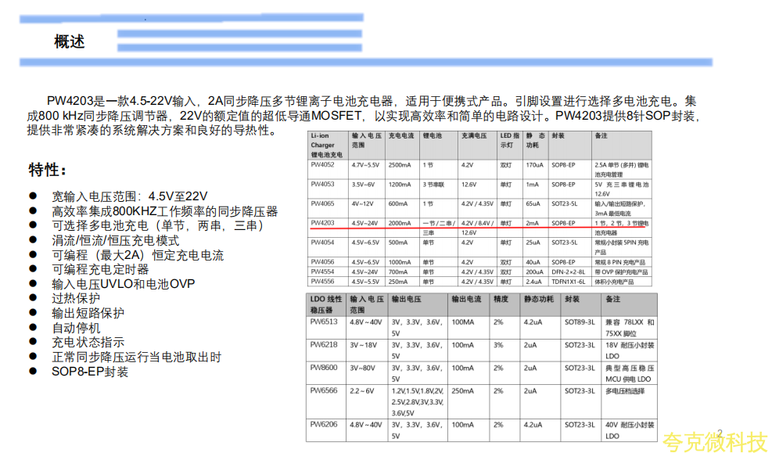Click the 概述 heading
This screenshot has width=772, height=453.
click(70, 42)
